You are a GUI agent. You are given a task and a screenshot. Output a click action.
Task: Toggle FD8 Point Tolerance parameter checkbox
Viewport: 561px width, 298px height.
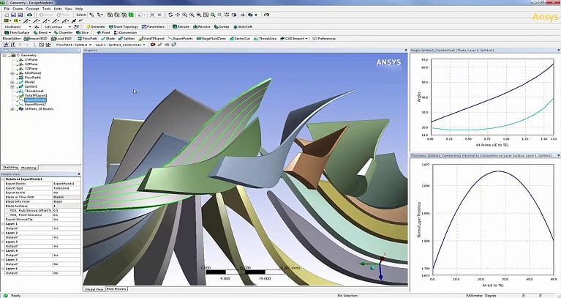point(7,215)
